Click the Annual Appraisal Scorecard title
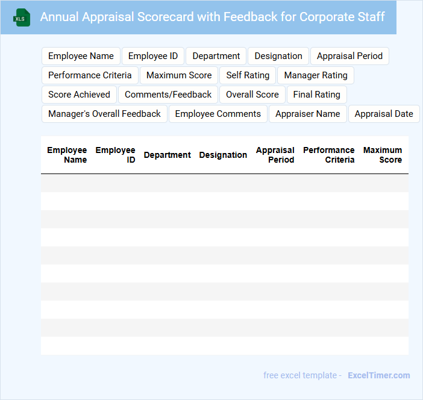Viewport: 423px width, 400px height. coord(212,17)
